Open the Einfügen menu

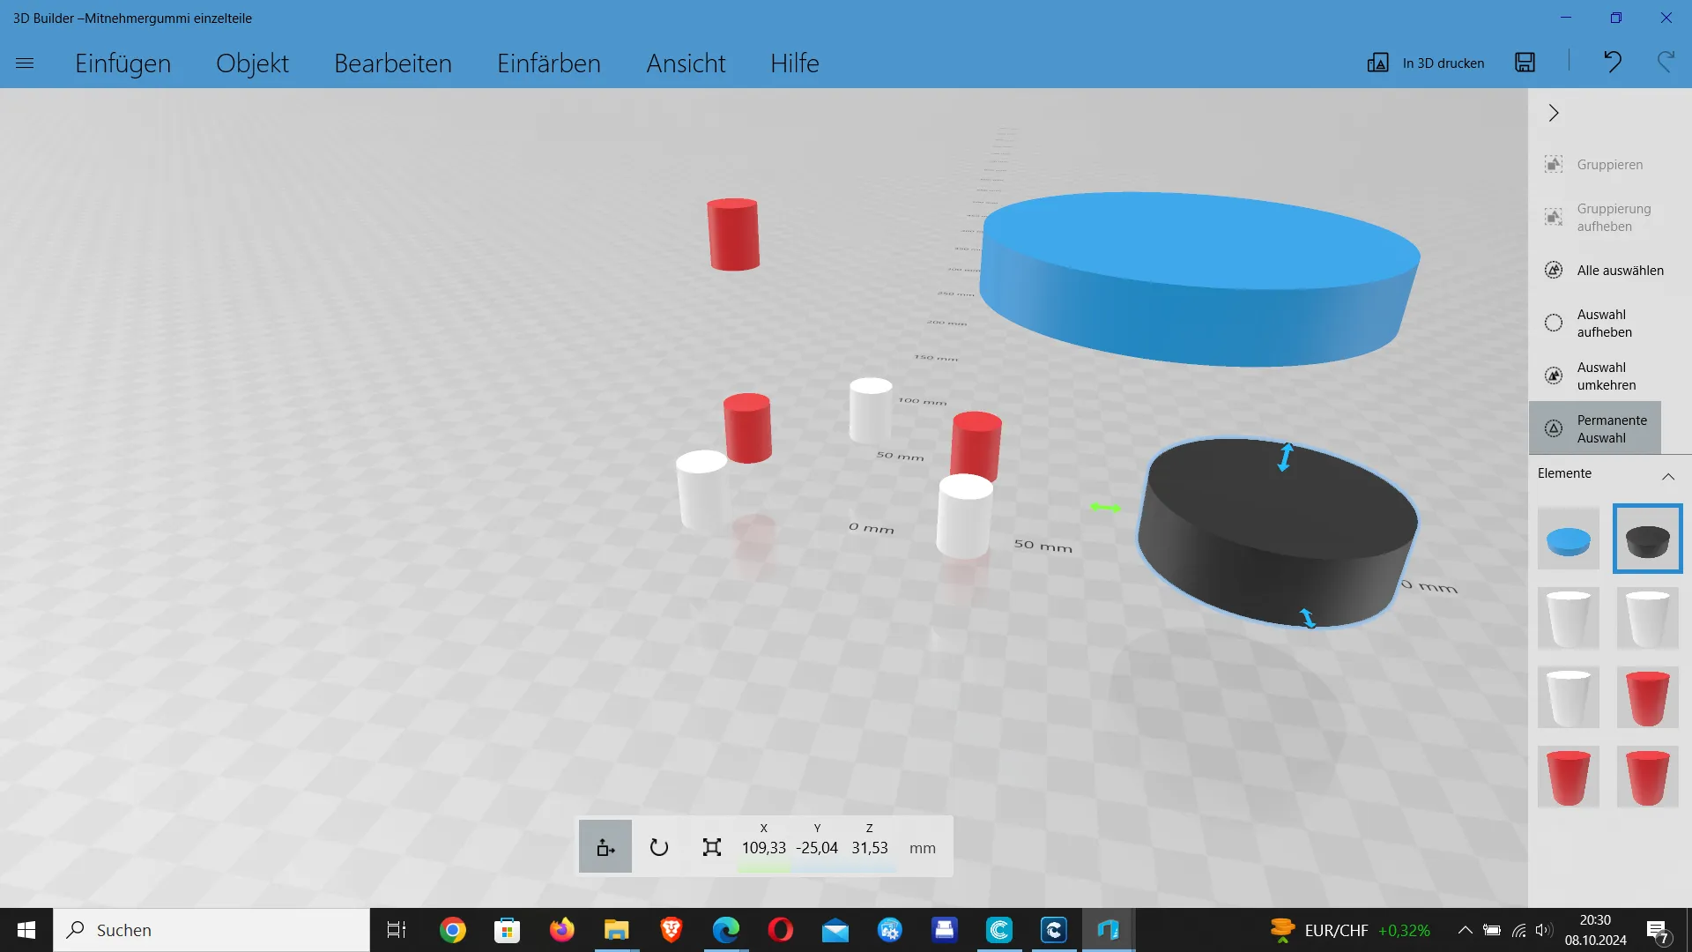tap(122, 63)
